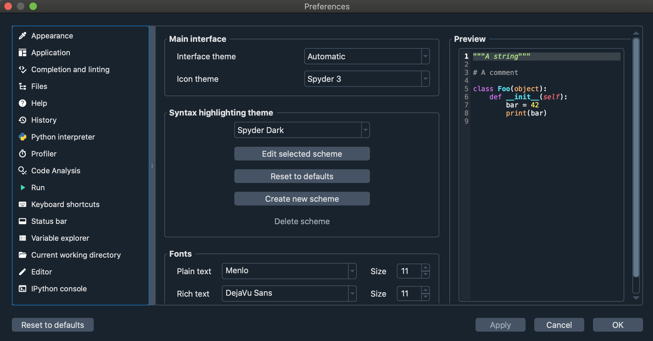Screen dimensions: 653x341
Task: Select the History clock icon
Action: pyautogui.click(x=22, y=120)
